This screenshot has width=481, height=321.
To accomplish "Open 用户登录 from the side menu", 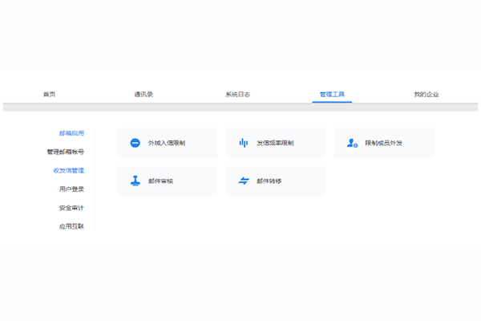I will point(71,189).
